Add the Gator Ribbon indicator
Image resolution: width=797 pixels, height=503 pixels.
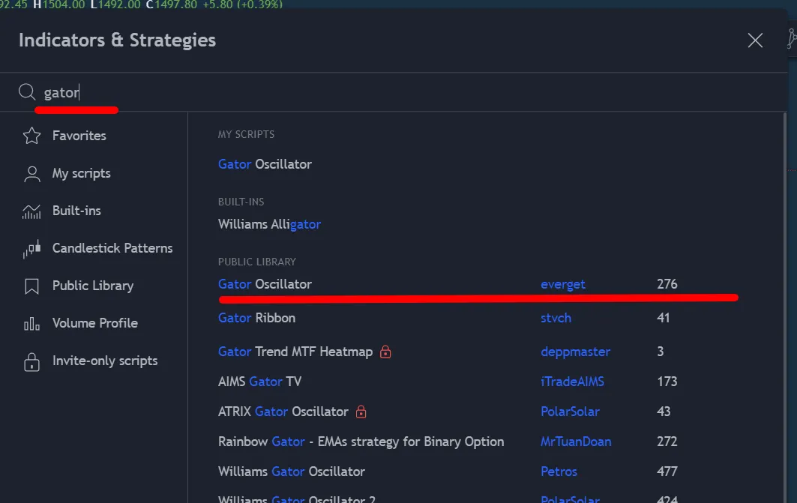tap(256, 318)
